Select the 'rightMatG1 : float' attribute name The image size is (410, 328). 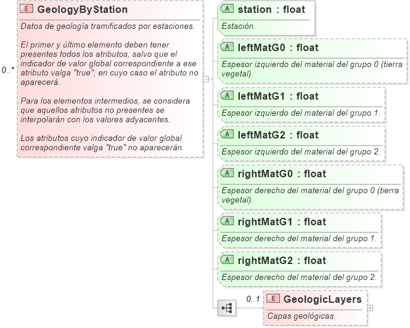(282, 222)
